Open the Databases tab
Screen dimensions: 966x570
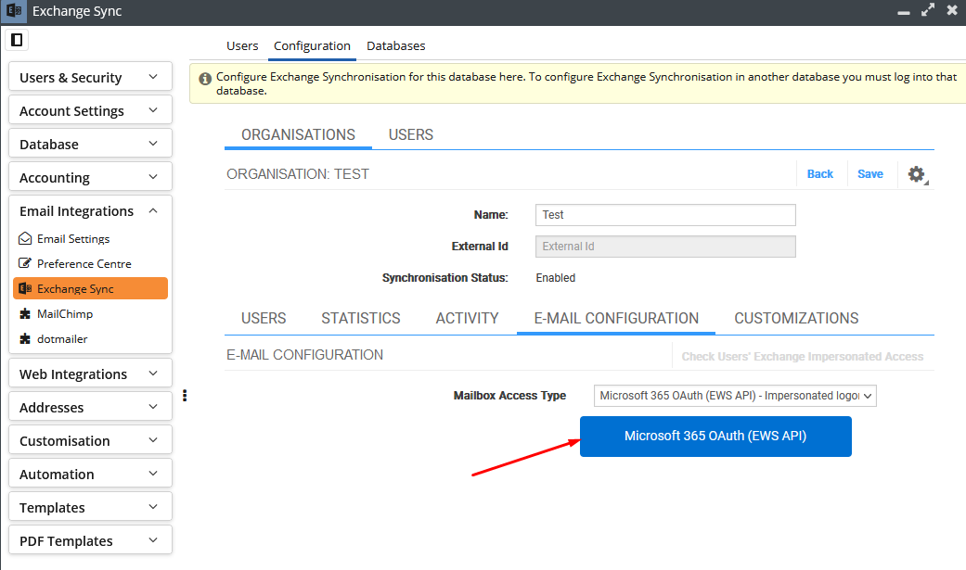click(395, 46)
